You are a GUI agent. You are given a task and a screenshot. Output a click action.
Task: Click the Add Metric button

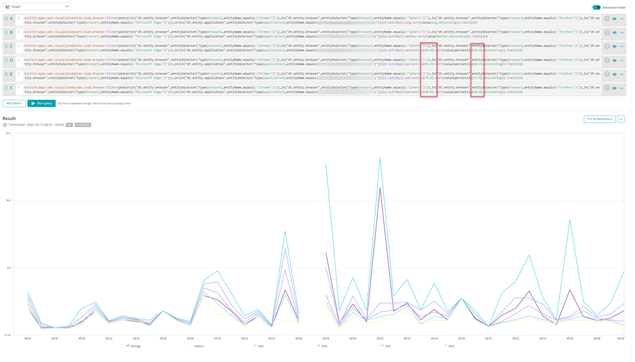click(x=14, y=104)
